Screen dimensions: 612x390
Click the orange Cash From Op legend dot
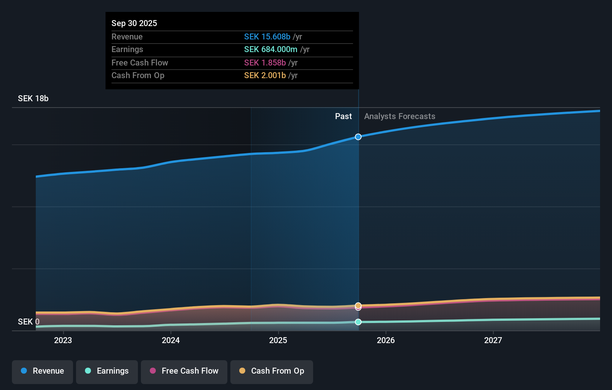click(242, 371)
